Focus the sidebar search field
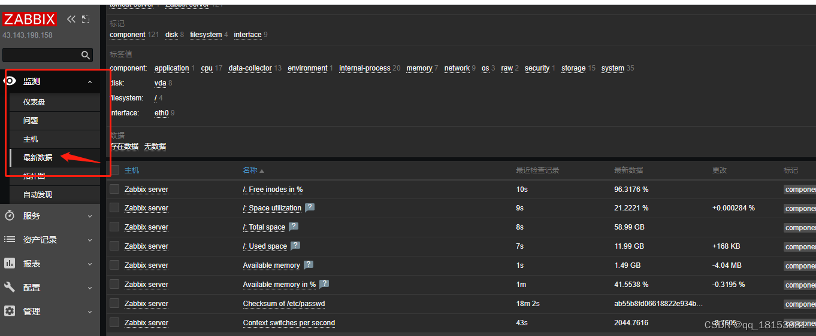 pyautogui.click(x=47, y=55)
